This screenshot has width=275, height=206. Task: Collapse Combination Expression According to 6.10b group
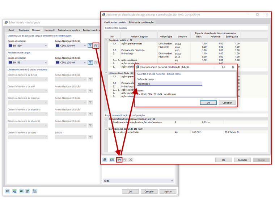pos(106,119)
